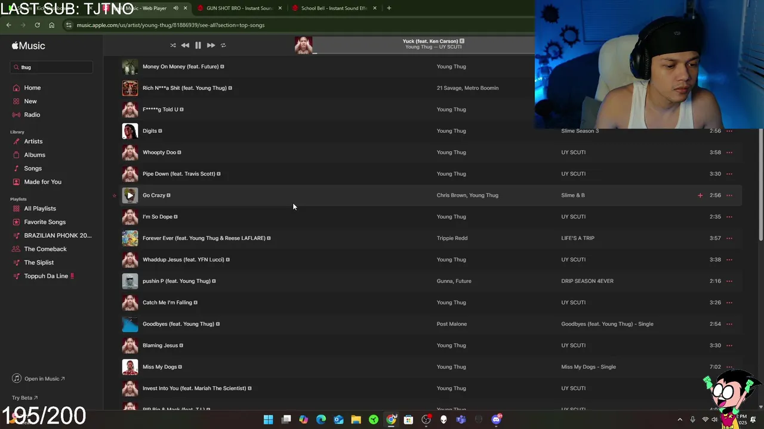764x429 pixels.
Task: Open The Siplist playlist
Action: click(39, 263)
